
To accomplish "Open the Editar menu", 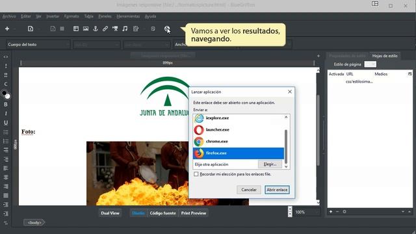I will (x=26, y=16).
